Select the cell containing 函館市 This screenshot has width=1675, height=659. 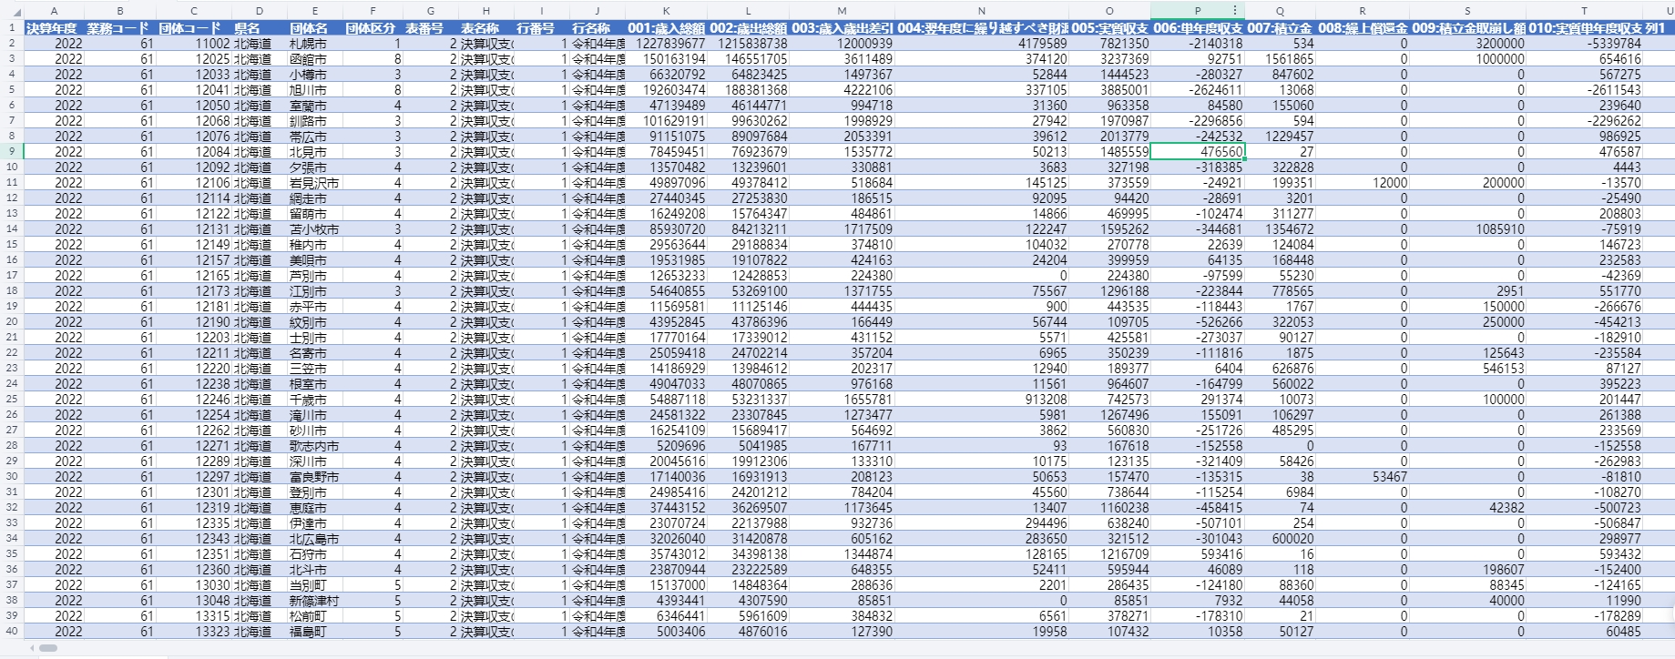tap(314, 59)
